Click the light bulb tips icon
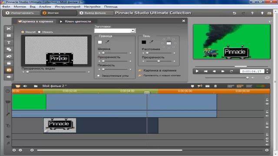Image resolution: width=278 pixels, height=156 pixels. [262, 13]
